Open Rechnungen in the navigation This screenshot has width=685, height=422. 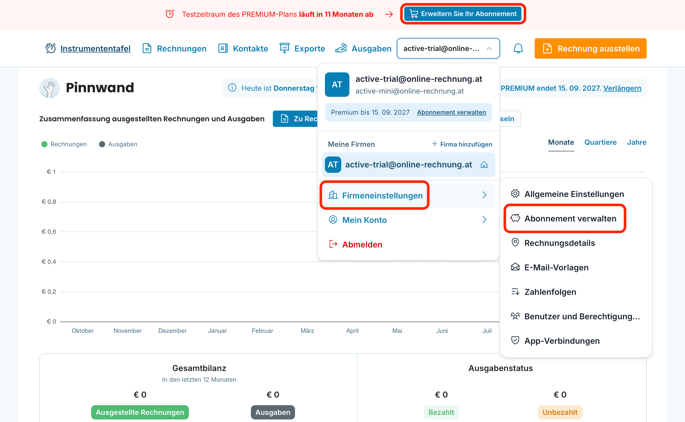(175, 49)
